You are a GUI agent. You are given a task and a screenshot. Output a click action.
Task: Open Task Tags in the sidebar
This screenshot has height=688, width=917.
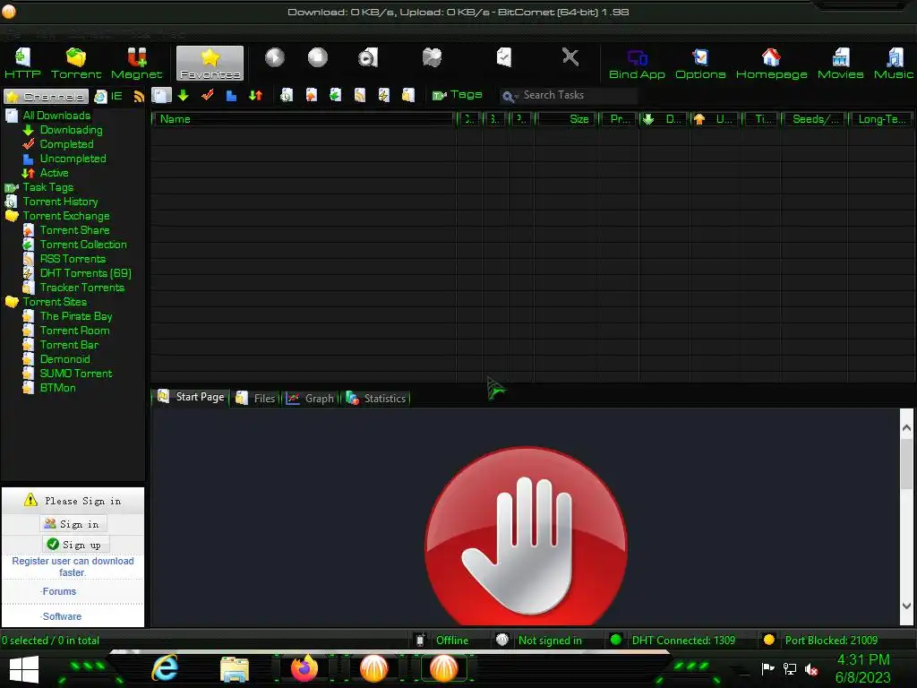(48, 187)
